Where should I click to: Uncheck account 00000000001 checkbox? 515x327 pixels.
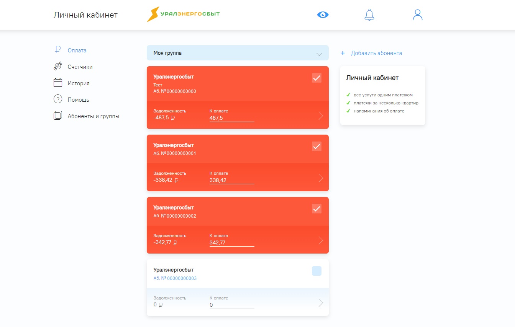[x=317, y=146]
